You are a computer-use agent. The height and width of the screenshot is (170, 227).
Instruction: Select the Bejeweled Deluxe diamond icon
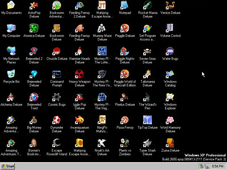click(34, 74)
